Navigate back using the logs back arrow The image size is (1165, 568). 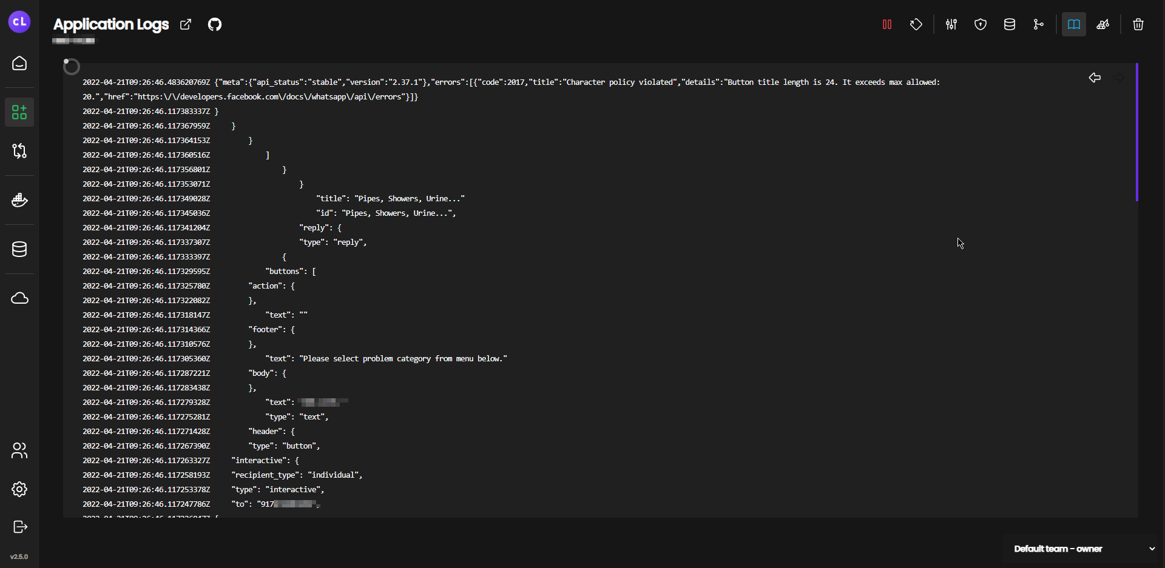1095,78
